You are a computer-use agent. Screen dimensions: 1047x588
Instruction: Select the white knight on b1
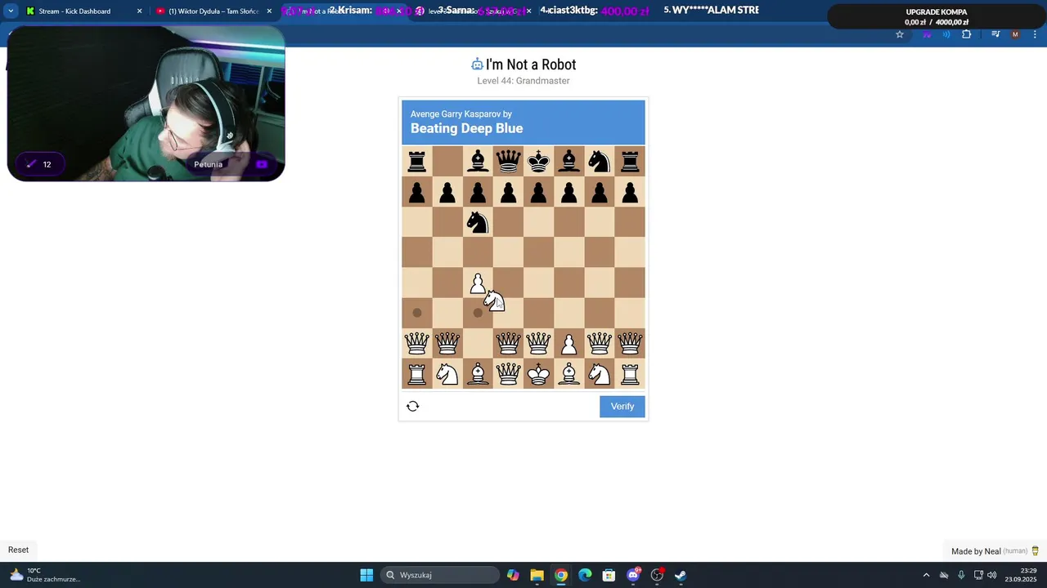[447, 374]
